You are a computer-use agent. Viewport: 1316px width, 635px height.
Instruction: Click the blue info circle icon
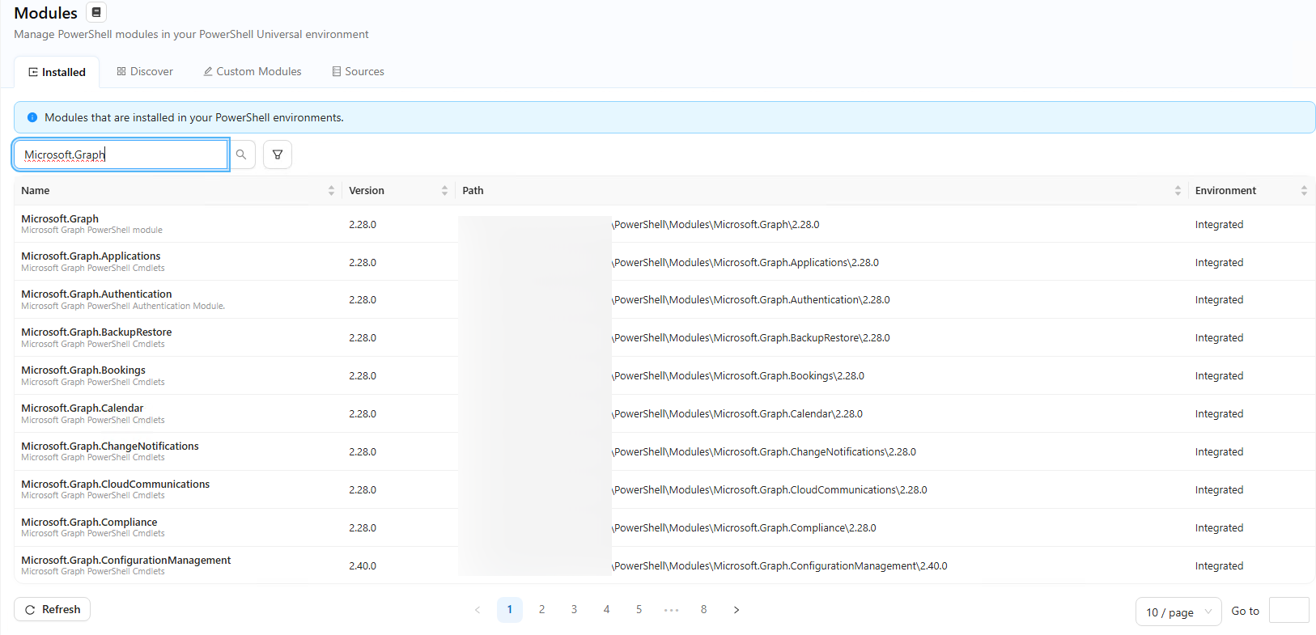tap(32, 117)
